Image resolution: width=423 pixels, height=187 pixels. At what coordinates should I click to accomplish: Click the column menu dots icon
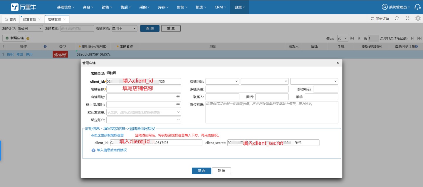pyautogui.click(x=3, y=46)
